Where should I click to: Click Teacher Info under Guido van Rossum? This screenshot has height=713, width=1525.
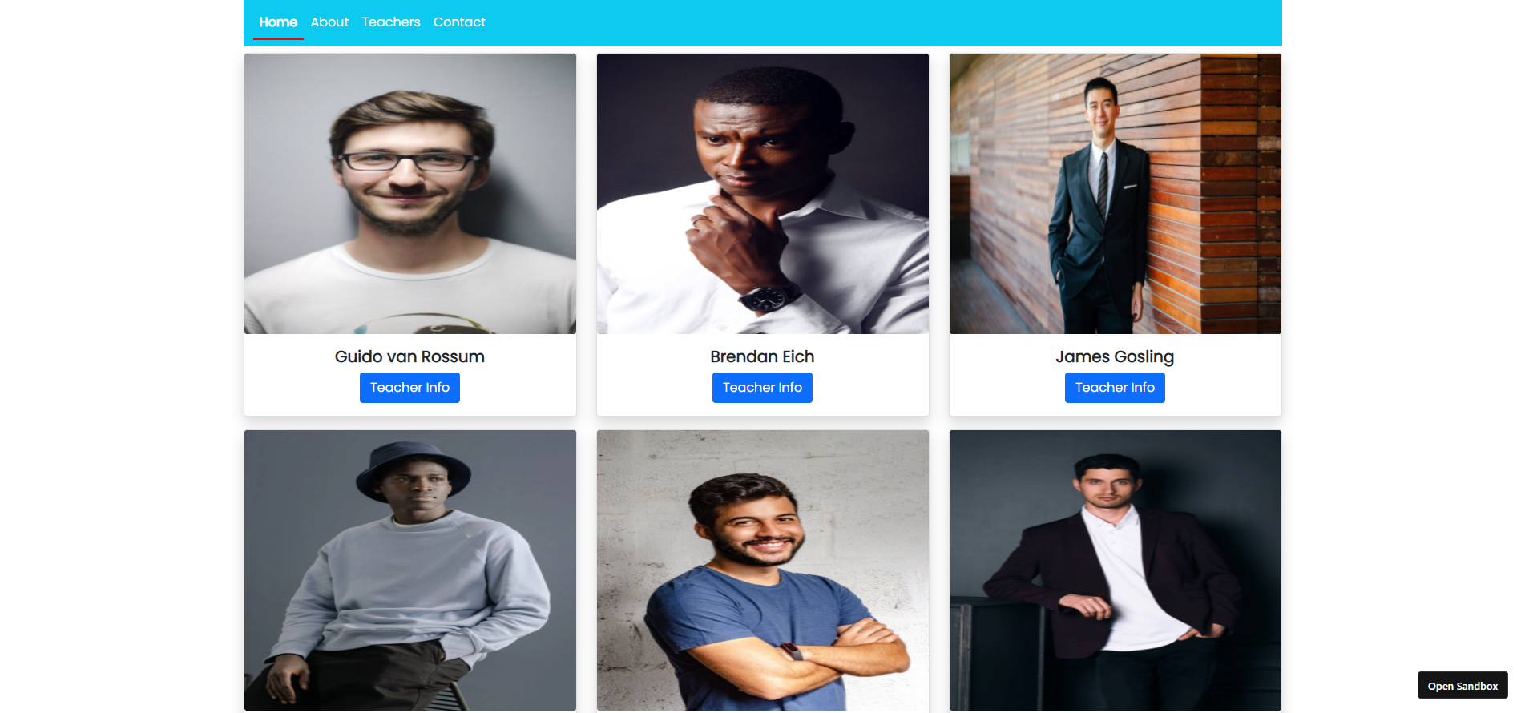tap(409, 388)
